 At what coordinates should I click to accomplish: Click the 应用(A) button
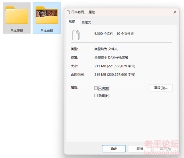[166, 149]
